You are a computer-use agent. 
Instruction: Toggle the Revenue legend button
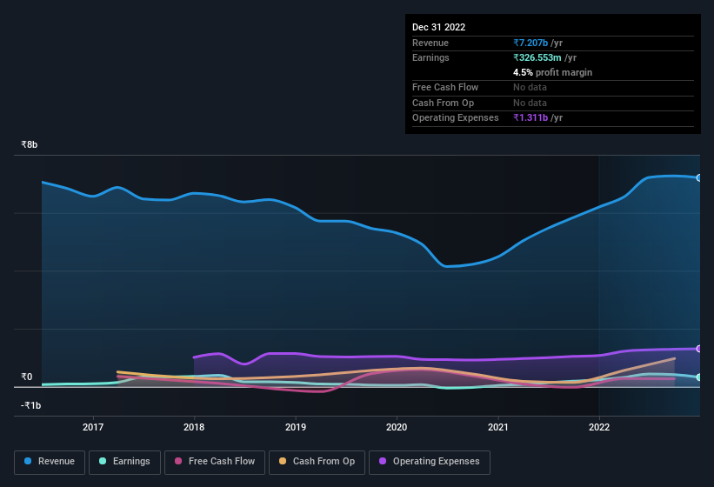(50, 463)
